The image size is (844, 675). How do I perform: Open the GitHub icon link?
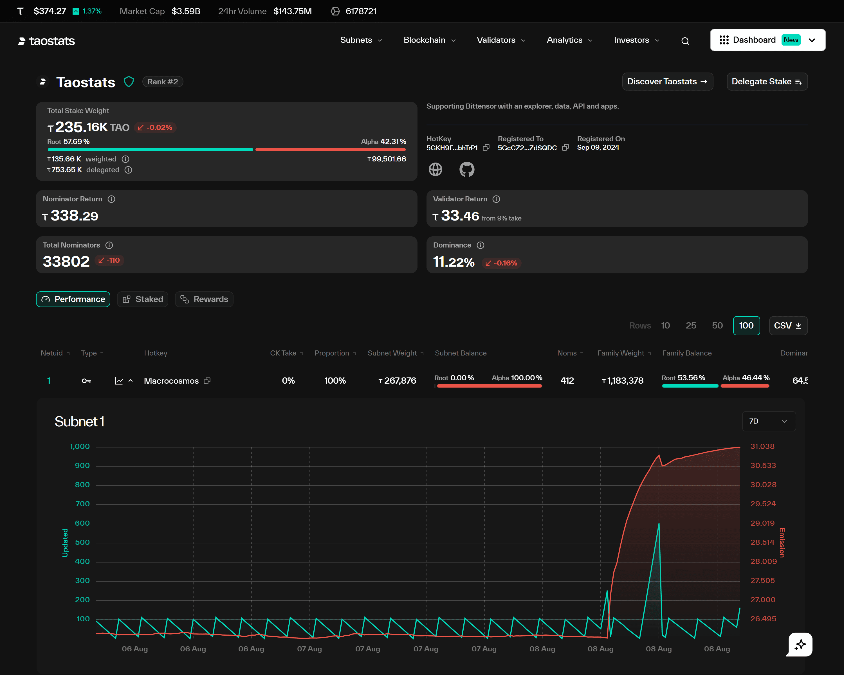point(466,169)
